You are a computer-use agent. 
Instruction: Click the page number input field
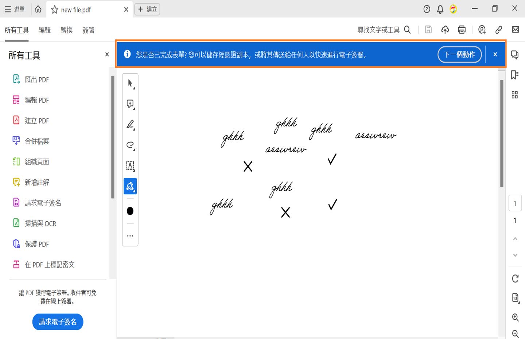coord(515,203)
